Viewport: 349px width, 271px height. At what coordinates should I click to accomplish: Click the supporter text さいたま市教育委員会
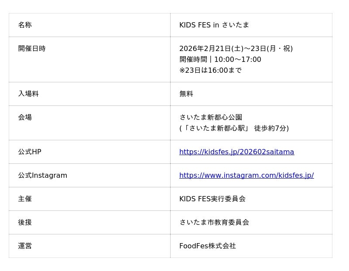click(x=214, y=223)
